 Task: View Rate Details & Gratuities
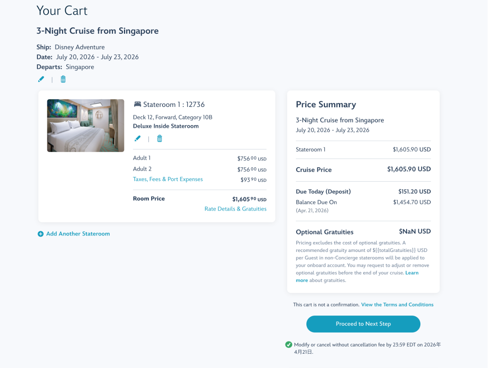coord(236,209)
